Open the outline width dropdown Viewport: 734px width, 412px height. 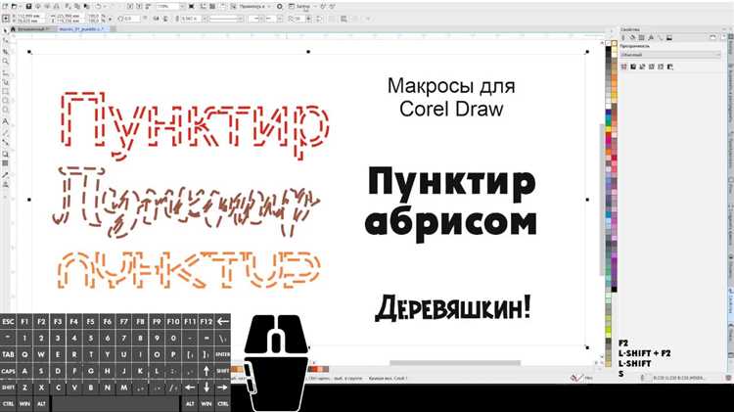[205, 19]
